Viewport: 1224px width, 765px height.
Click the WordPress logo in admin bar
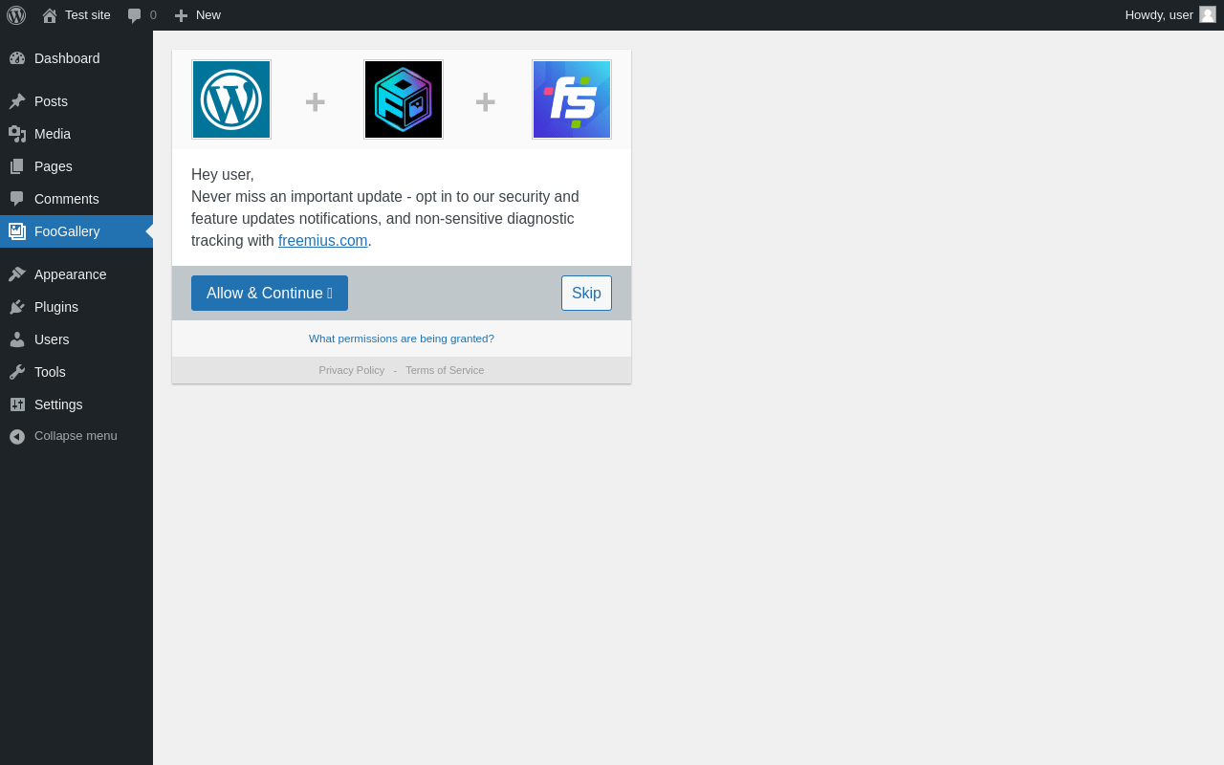[16, 15]
